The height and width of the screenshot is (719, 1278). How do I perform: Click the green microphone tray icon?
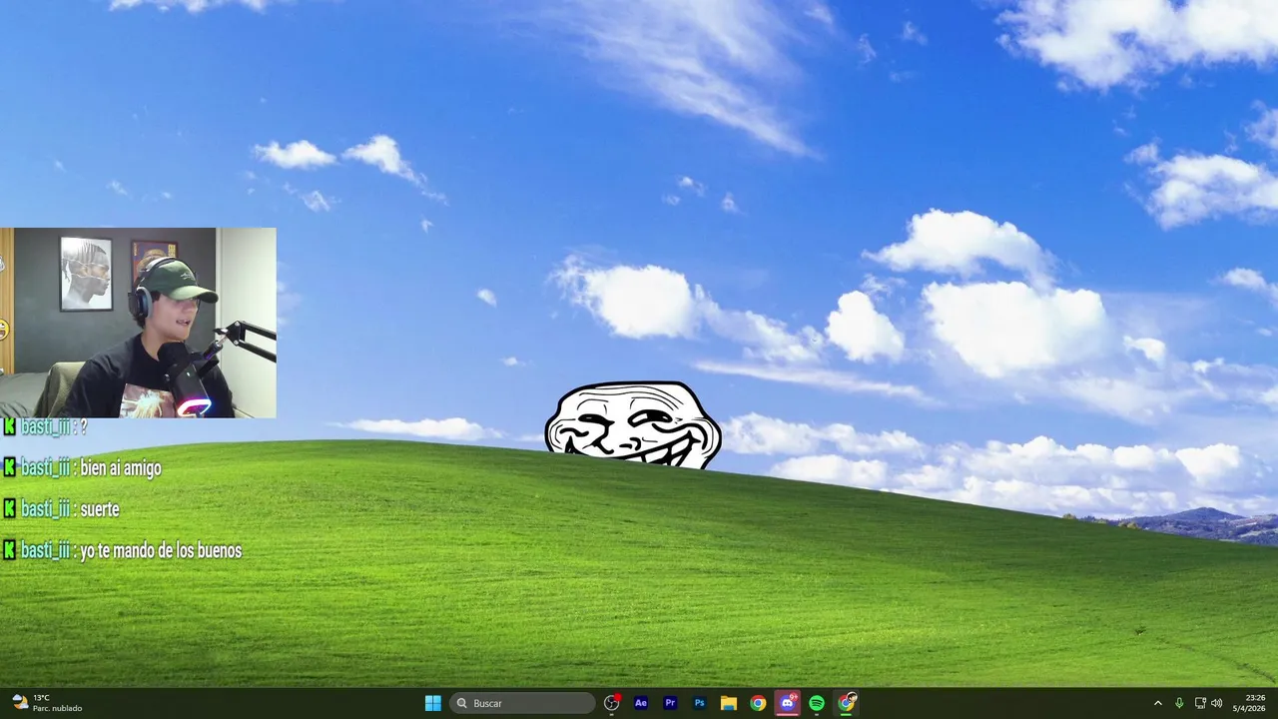coord(1179,703)
